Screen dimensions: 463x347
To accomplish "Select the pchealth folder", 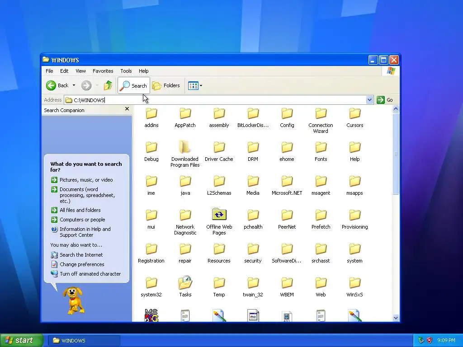I will pyautogui.click(x=253, y=219).
